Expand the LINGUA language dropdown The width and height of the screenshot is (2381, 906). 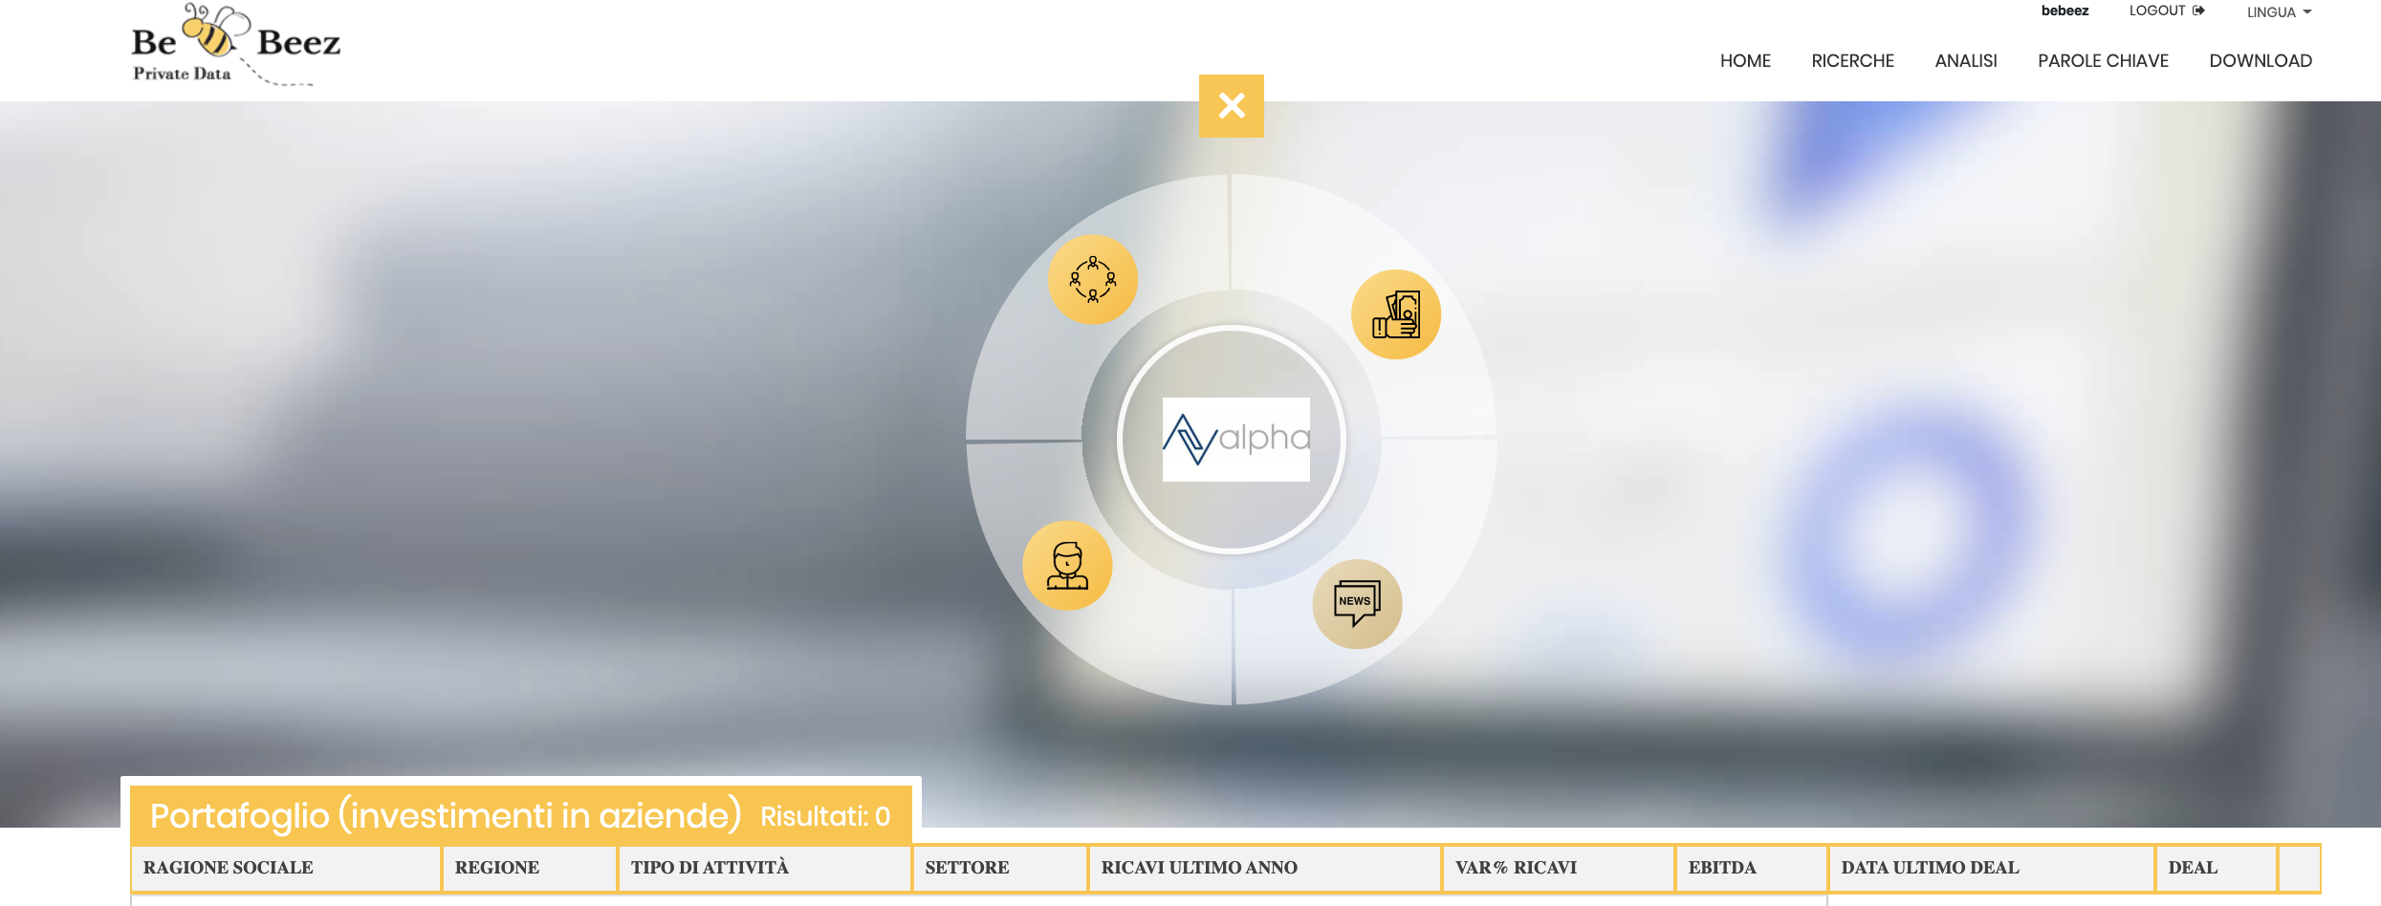pos(2279,12)
